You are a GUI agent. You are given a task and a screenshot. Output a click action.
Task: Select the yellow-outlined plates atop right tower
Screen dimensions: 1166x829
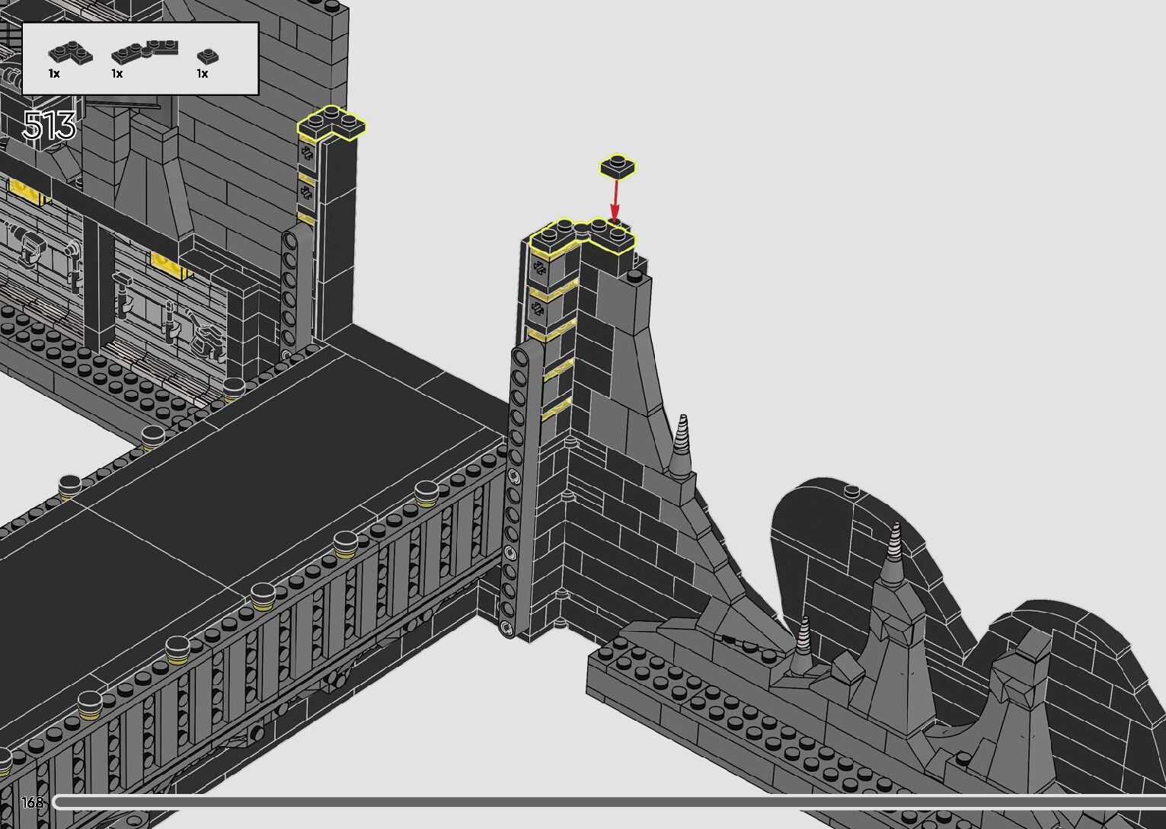coord(583,235)
